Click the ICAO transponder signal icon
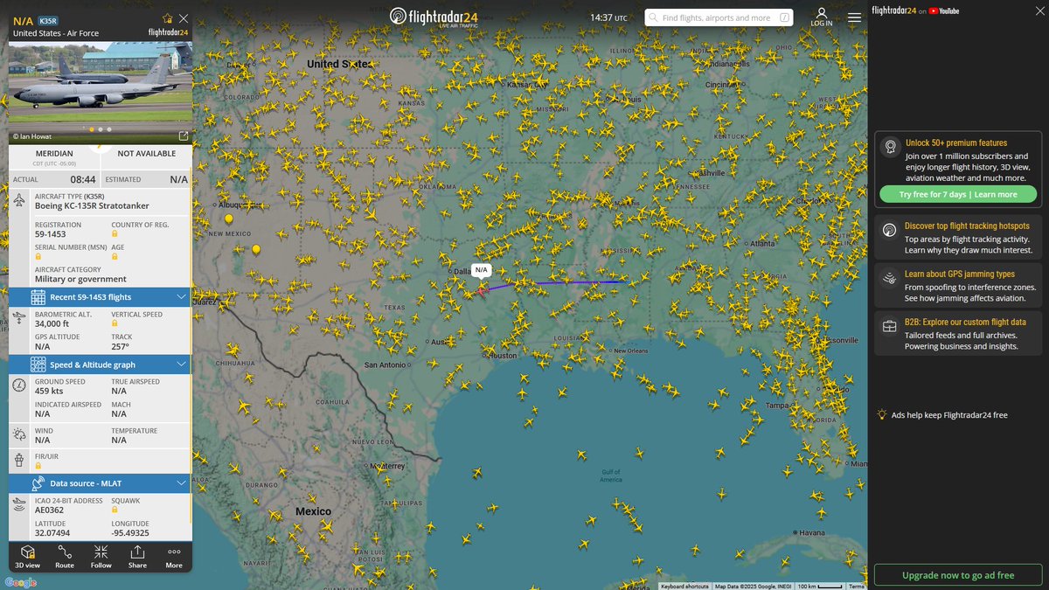The image size is (1049, 590). (x=20, y=504)
